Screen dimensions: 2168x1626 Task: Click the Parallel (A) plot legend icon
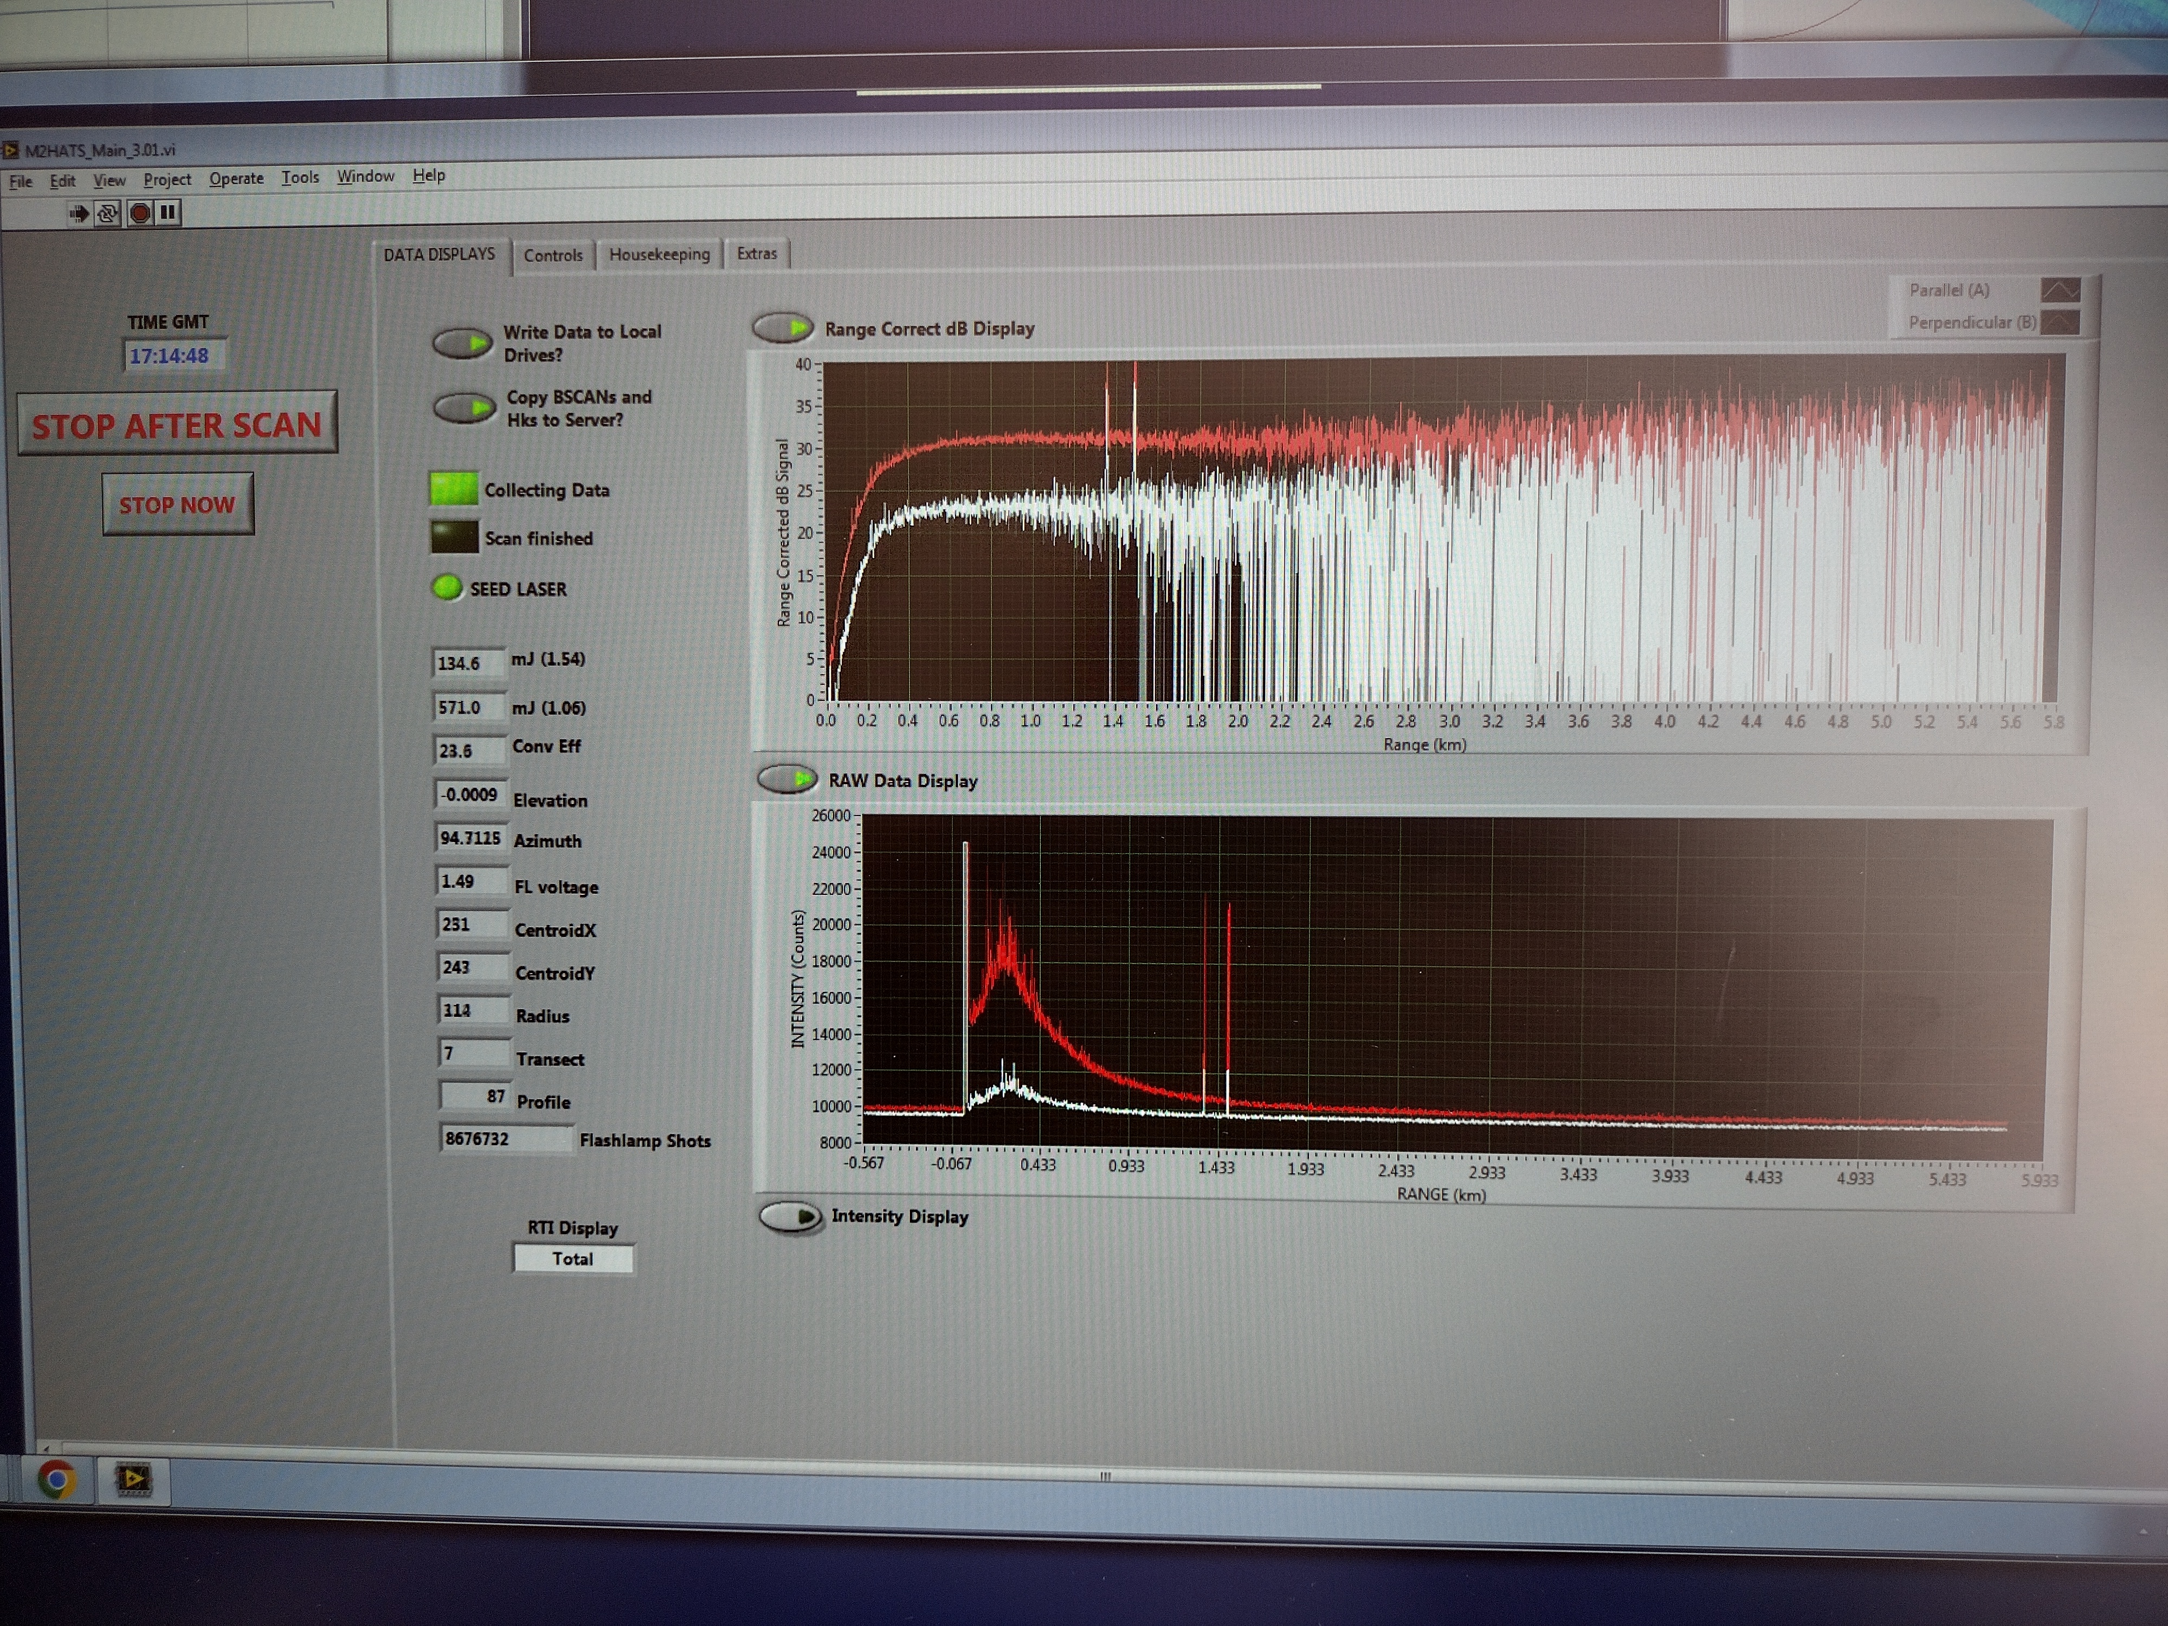(x=2060, y=290)
